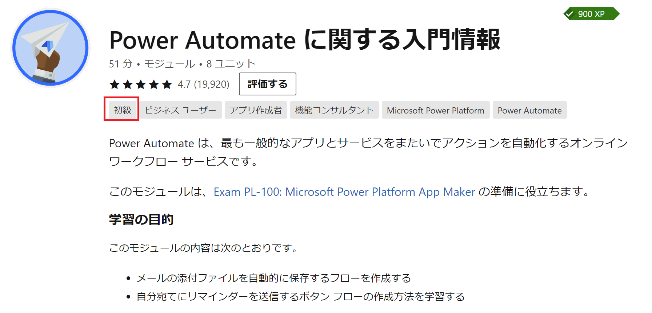Open the Microsoft Power Platform tag
The width and height of the screenshot is (652, 313).
click(435, 110)
